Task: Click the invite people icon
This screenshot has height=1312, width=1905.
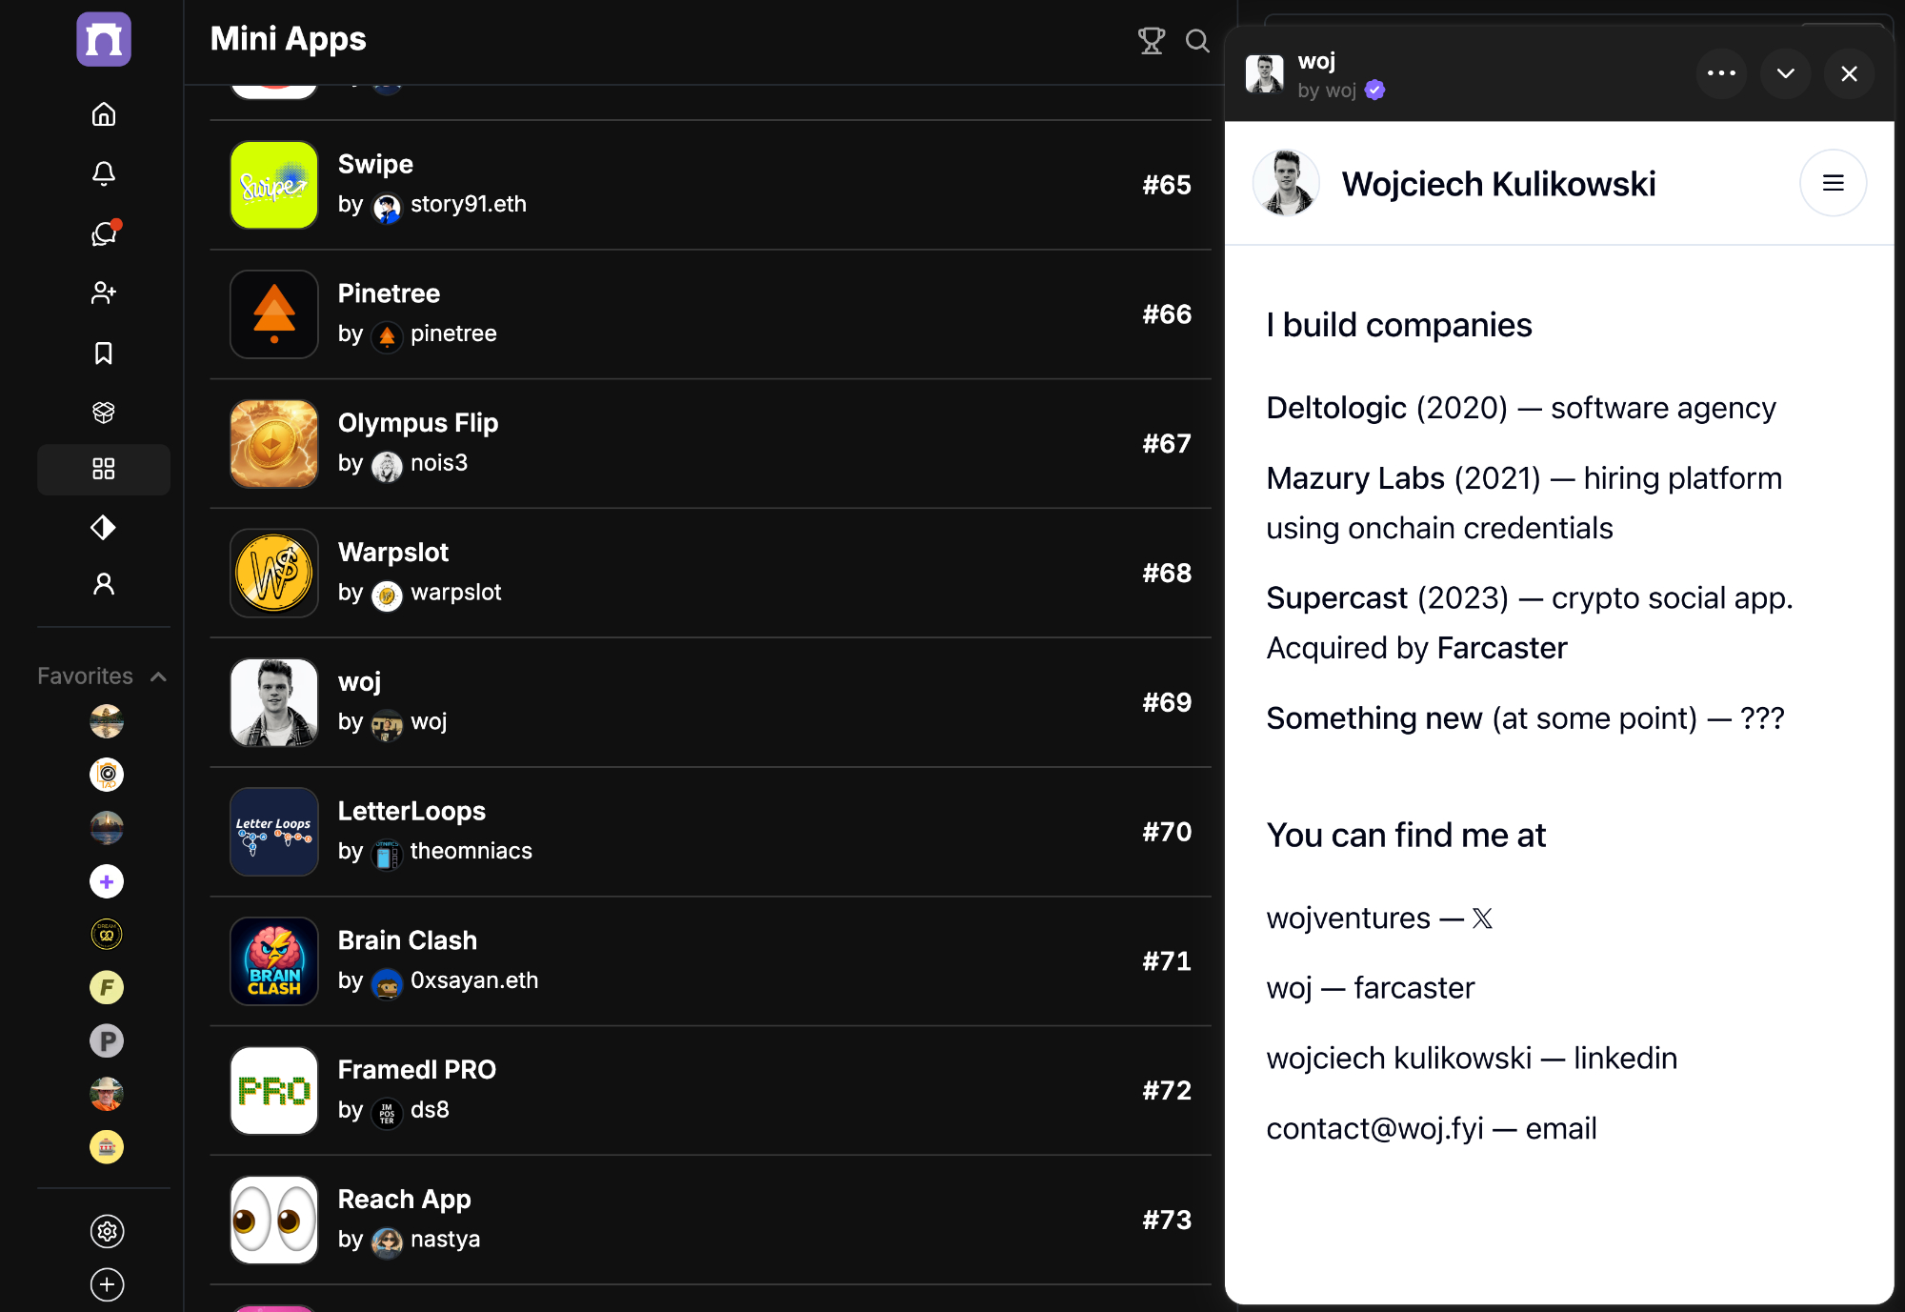Action: pyautogui.click(x=104, y=293)
